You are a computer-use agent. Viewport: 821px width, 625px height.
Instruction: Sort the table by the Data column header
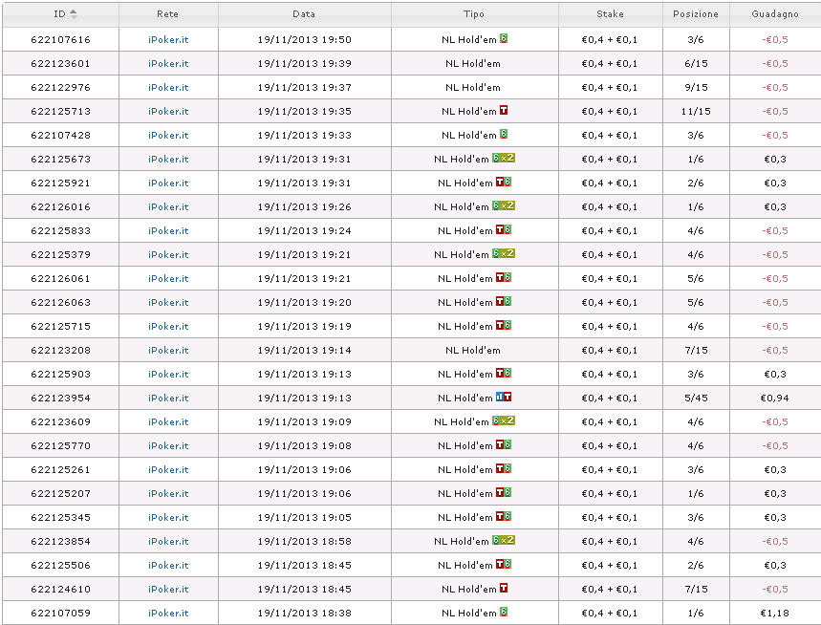click(304, 14)
